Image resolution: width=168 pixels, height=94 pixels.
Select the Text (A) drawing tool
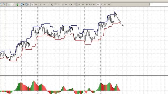(59, 4)
